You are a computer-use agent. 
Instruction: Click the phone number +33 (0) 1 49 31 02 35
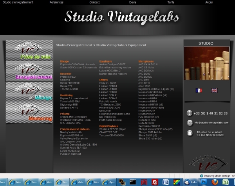(x=211, y=113)
